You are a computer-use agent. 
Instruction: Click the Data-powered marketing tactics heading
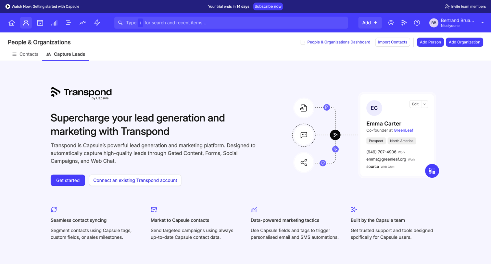coord(285,220)
